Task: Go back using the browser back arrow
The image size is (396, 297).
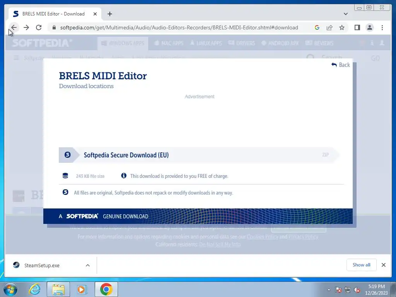Action: click(14, 27)
